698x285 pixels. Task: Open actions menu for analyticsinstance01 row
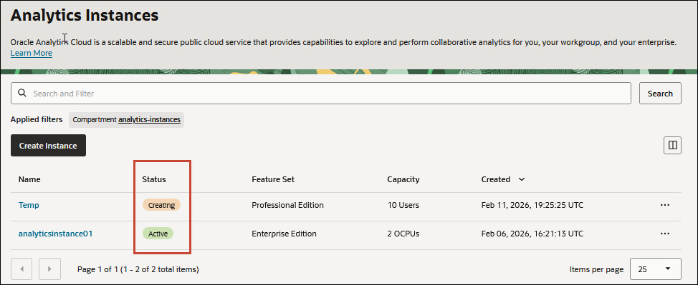click(x=665, y=234)
